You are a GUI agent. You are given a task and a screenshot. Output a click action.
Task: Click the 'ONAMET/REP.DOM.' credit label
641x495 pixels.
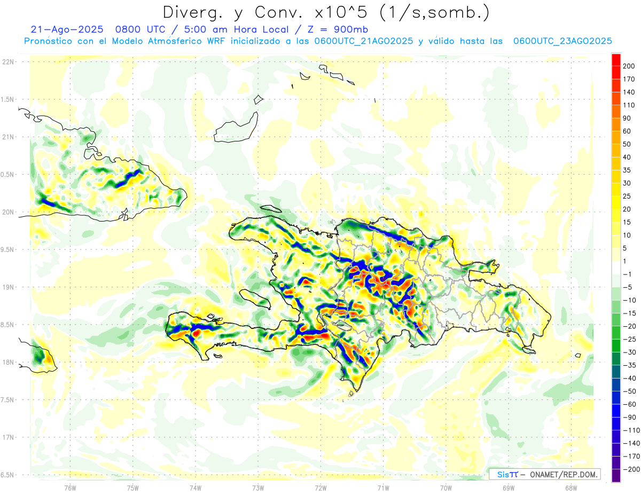pyautogui.click(x=563, y=474)
